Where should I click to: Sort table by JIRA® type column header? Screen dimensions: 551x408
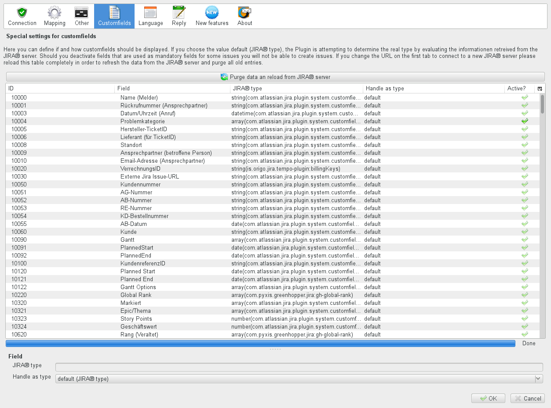click(296, 89)
